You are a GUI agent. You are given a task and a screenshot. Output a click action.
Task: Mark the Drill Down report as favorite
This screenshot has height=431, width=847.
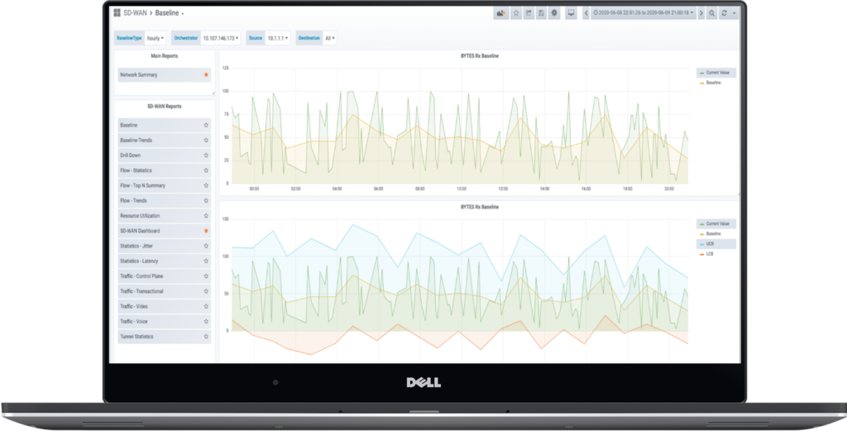(206, 156)
